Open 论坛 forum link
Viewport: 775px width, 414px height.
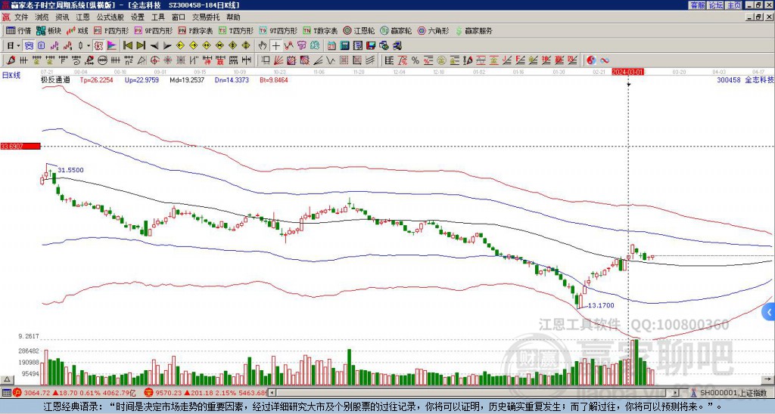tap(716, 5)
